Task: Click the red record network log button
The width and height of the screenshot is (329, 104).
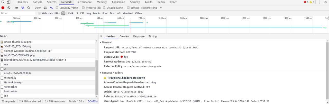Action: (3, 8)
